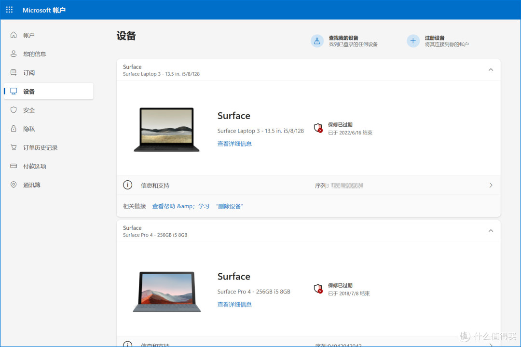
Task: Click 查看详细信息 for Surface Pro 4
Action: tap(234, 305)
